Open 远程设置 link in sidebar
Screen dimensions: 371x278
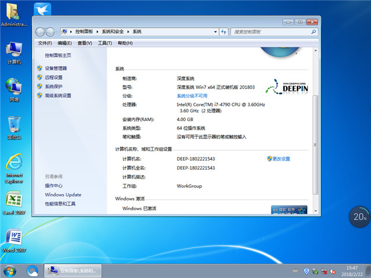pos(54,77)
